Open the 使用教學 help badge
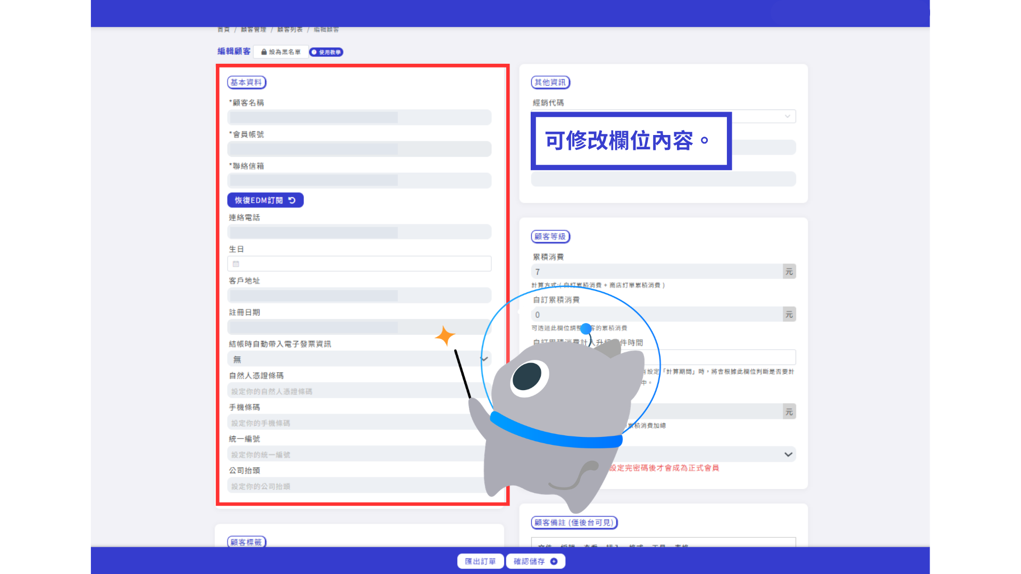Screen dimensions: 1021x574 326,52
